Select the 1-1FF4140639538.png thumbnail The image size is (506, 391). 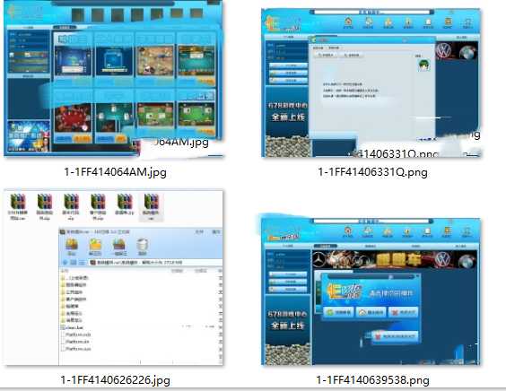pos(371,291)
